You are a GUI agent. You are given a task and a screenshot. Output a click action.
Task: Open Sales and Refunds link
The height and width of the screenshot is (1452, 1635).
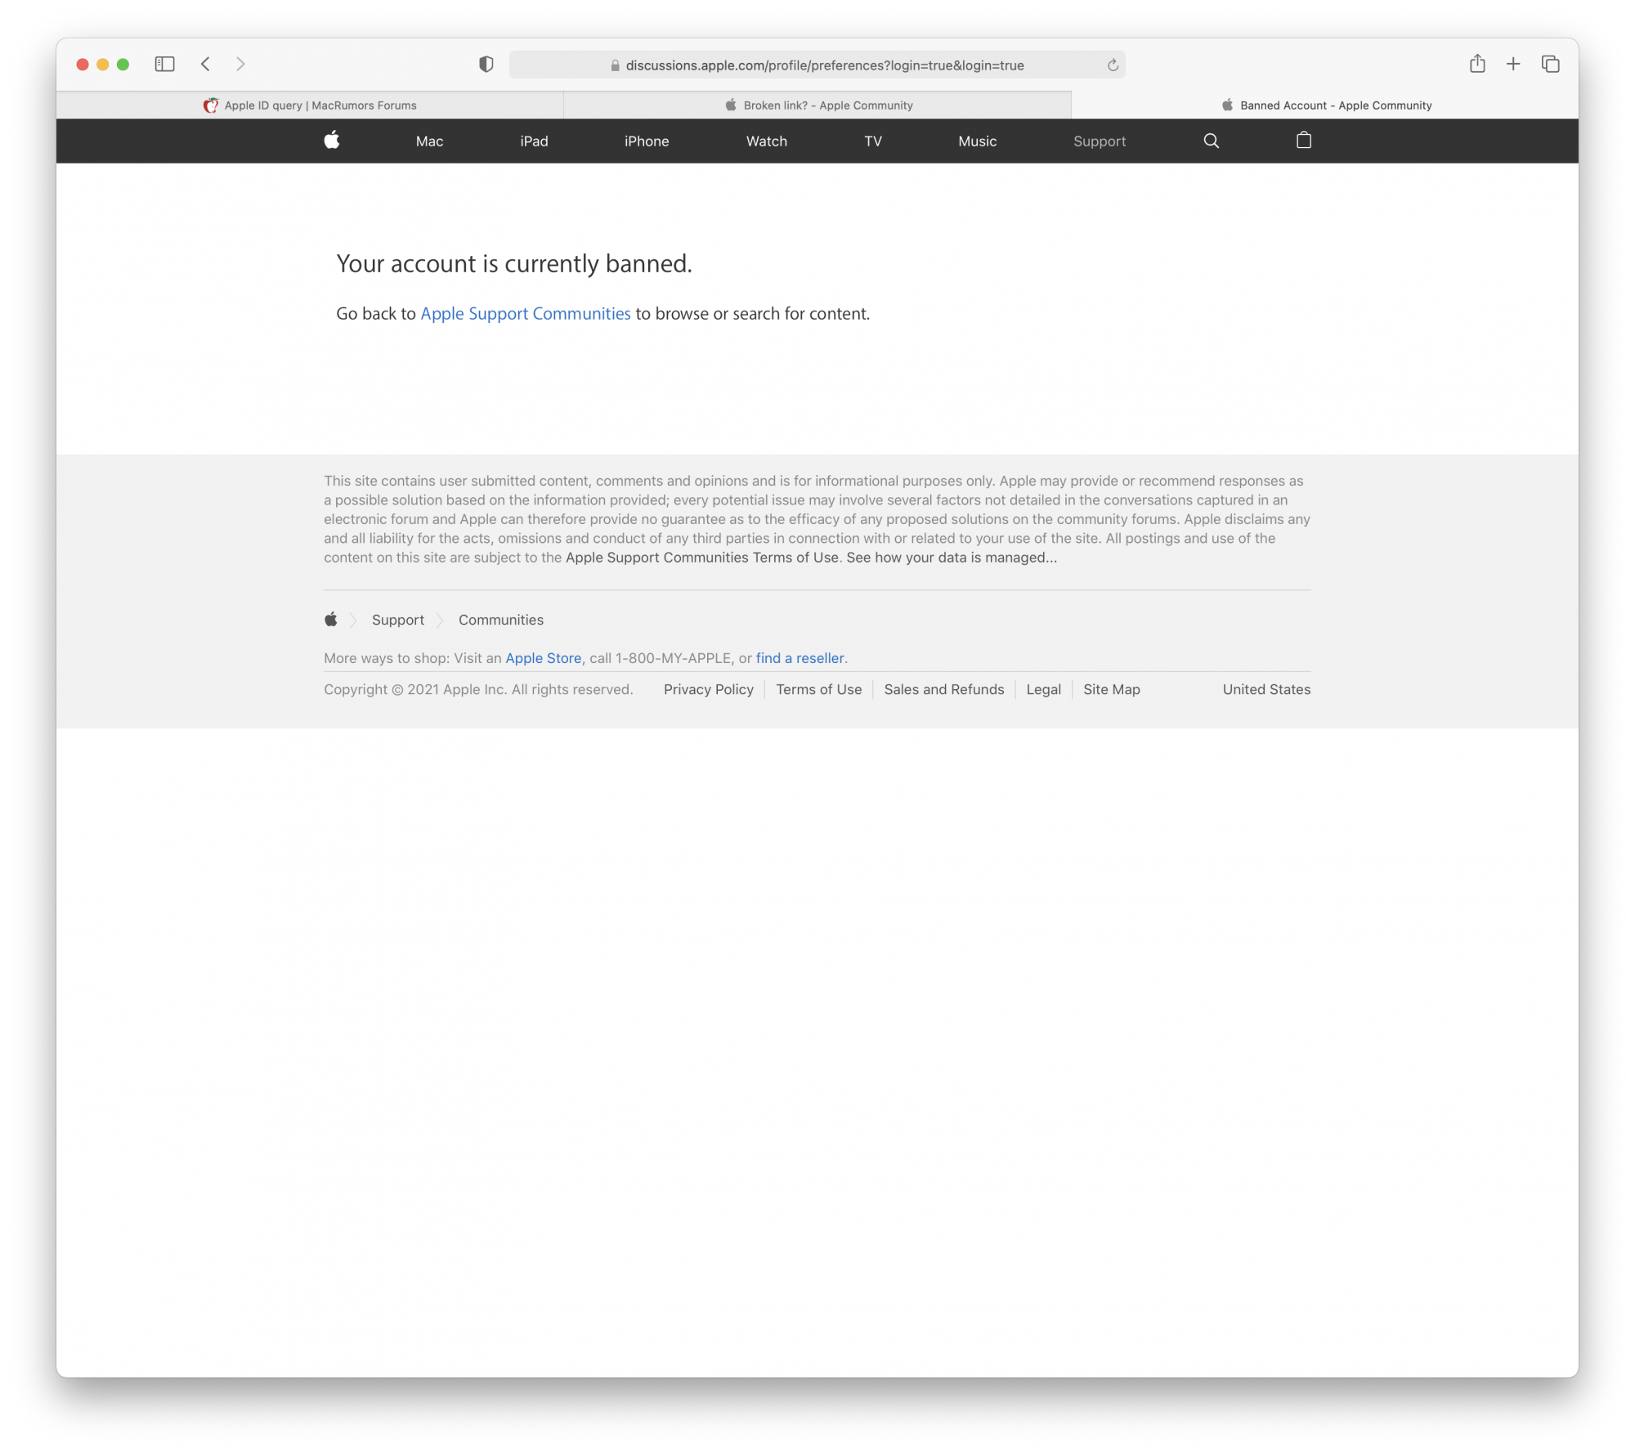(944, 689)
